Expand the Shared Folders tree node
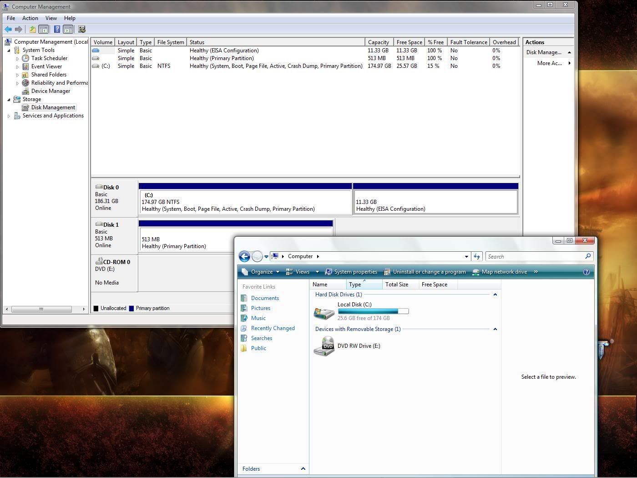This screenshot has width=637, height=478. click(17, 75)
